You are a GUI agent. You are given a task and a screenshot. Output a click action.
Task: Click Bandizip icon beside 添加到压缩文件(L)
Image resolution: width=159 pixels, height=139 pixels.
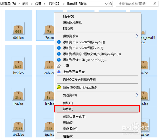(x=59, y=60)
